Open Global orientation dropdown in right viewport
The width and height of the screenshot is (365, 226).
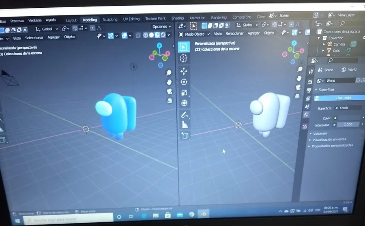[x=247, y=25]
